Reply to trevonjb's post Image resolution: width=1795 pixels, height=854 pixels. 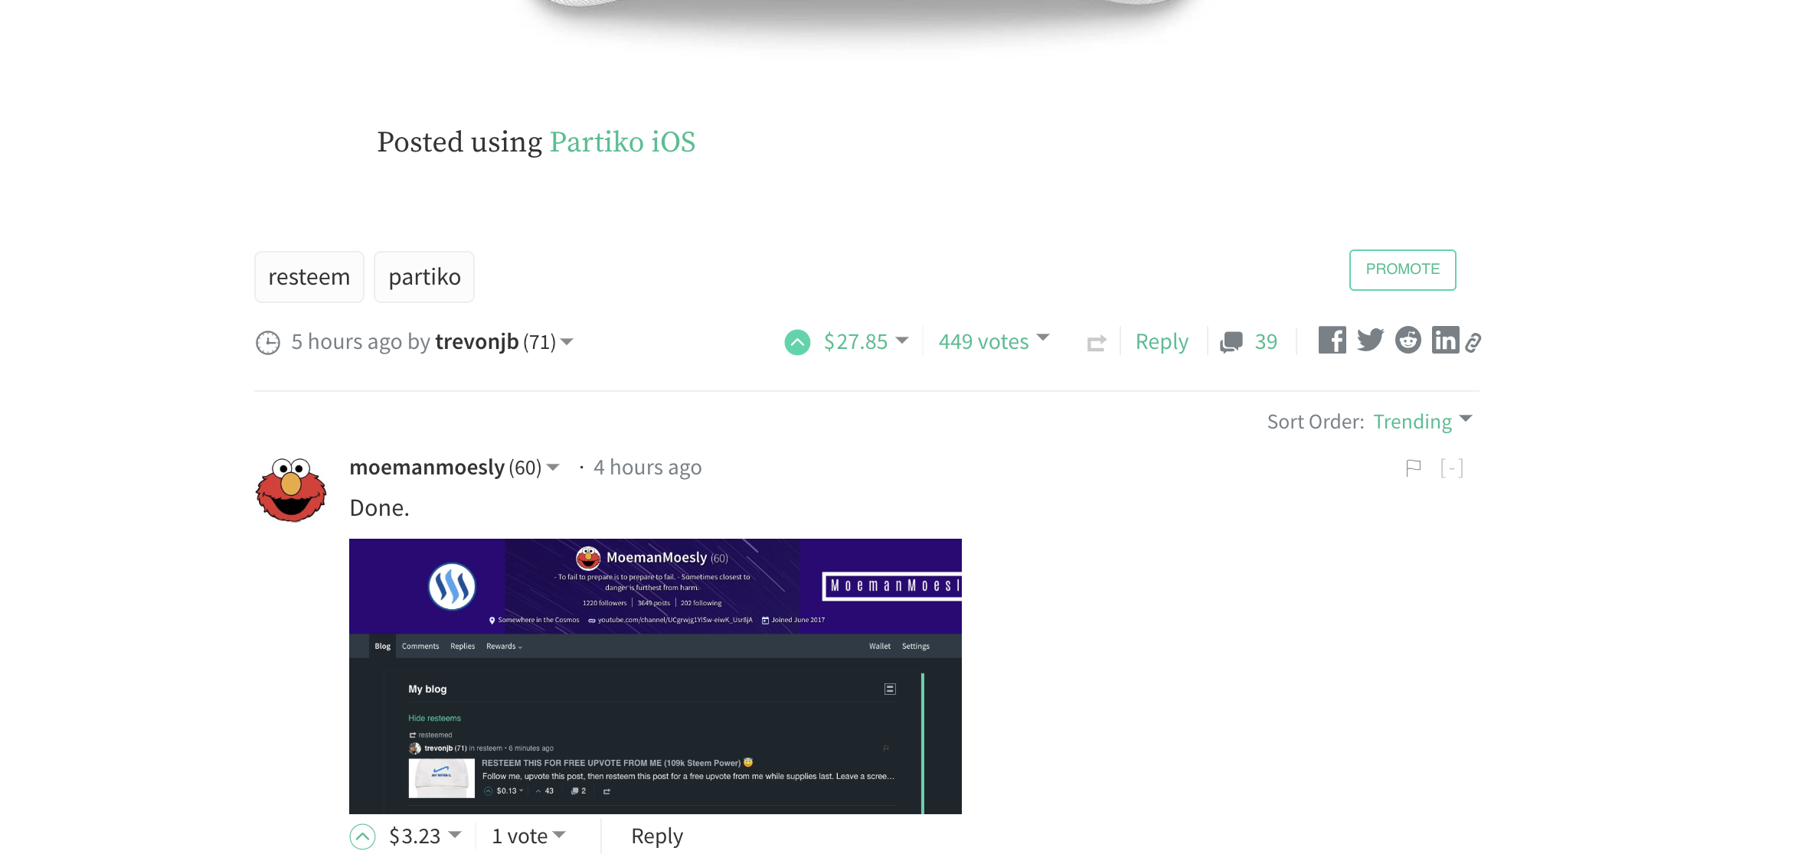click(x=1161, y=341)
